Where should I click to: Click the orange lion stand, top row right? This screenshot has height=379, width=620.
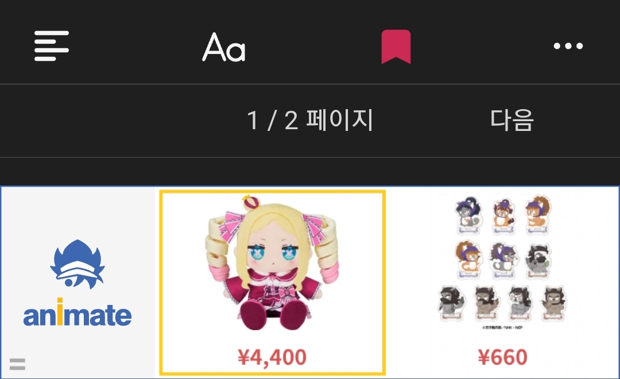pos(538,214)
